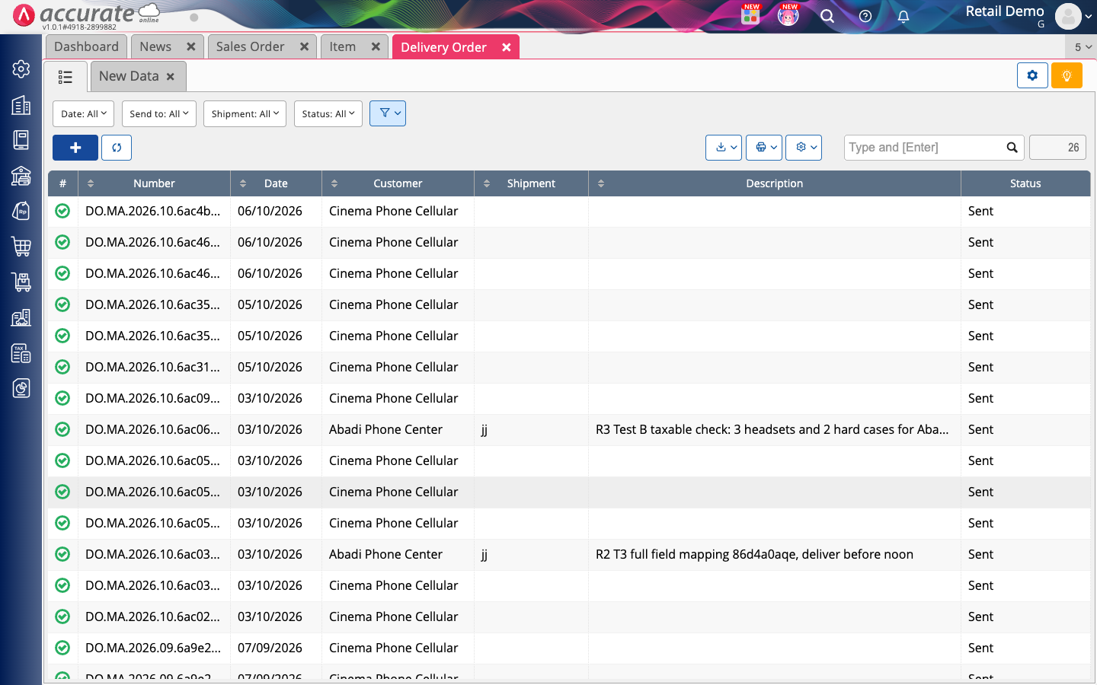
Task: Open the user account chevron menu
Action: (x=1089, y=16)
